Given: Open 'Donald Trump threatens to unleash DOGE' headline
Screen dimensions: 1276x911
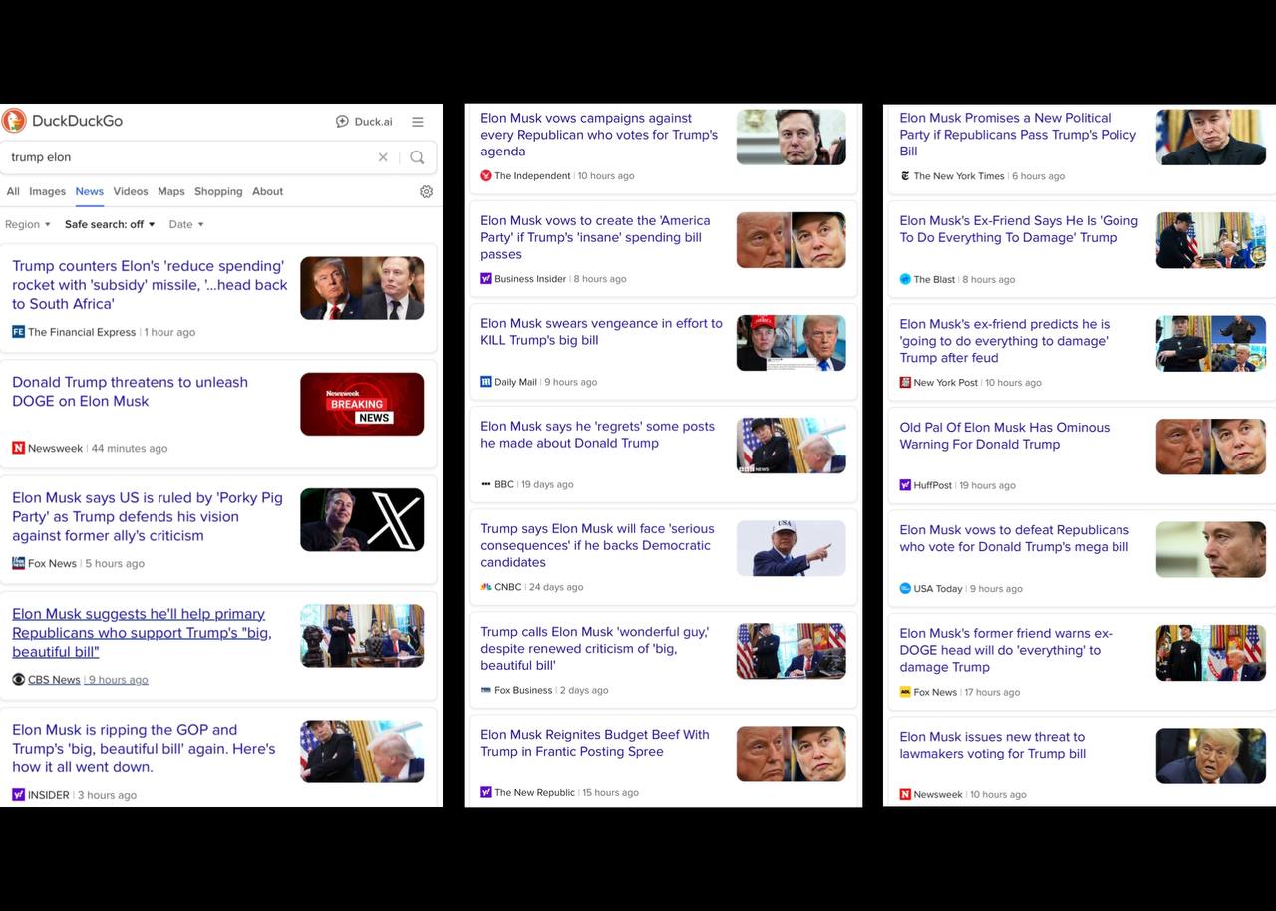Looking at the screenshot, I should (131, 392).
